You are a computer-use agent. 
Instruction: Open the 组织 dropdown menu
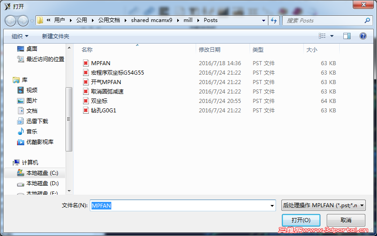click(20, 36)
